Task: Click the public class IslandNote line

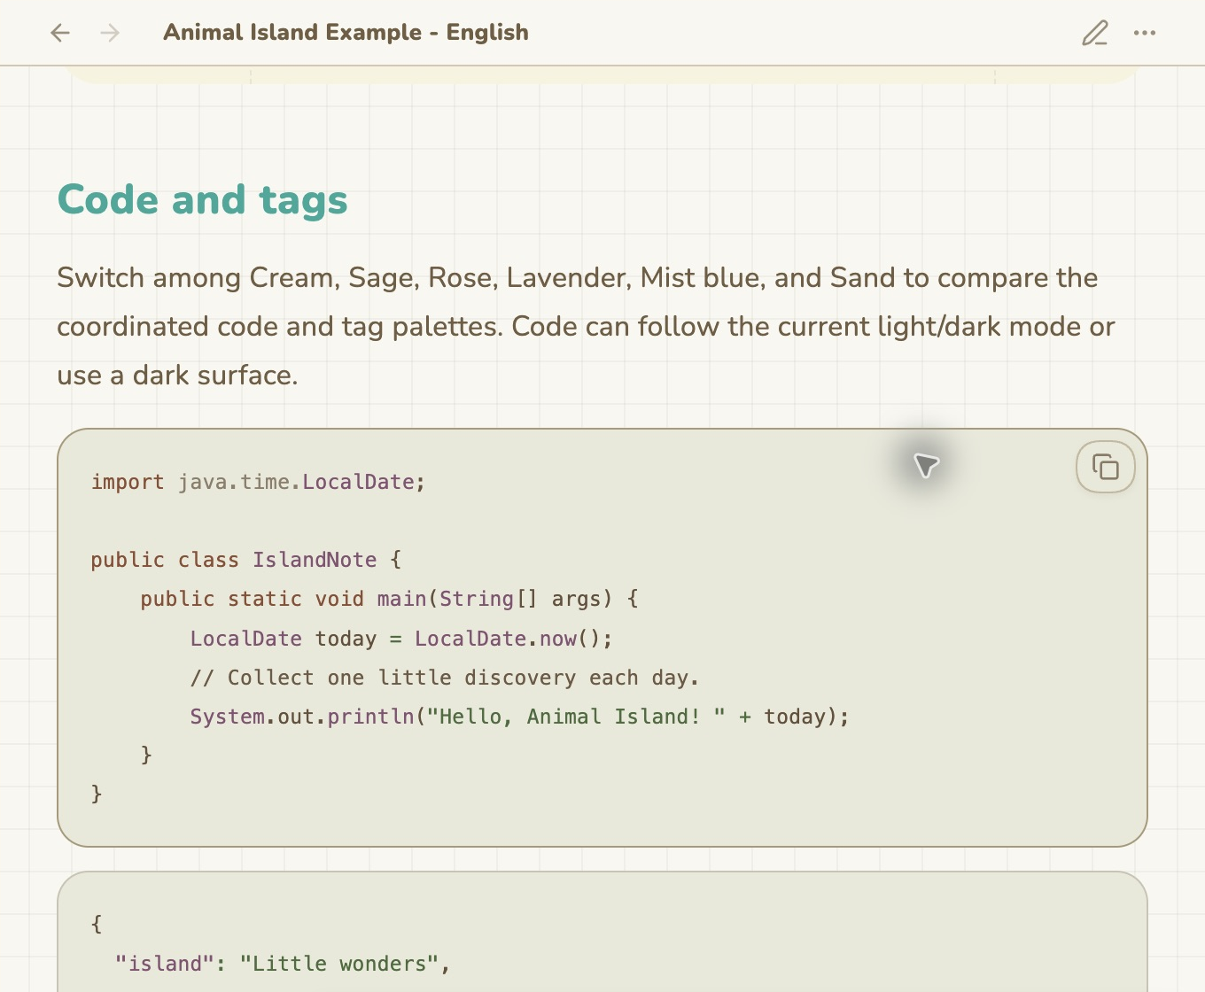Action: coord(246,560)
